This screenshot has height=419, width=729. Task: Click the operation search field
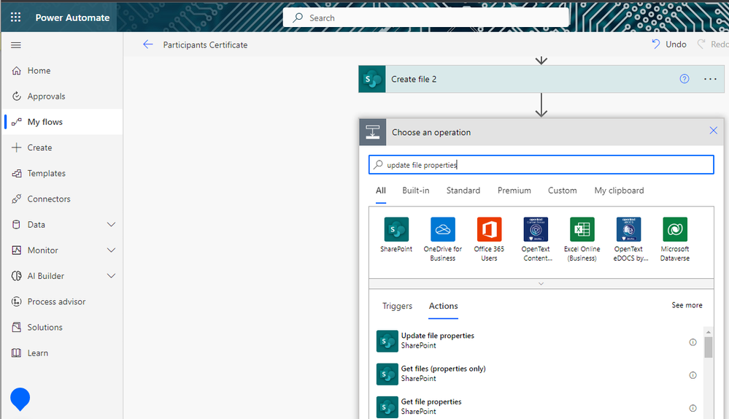(541, 165)
